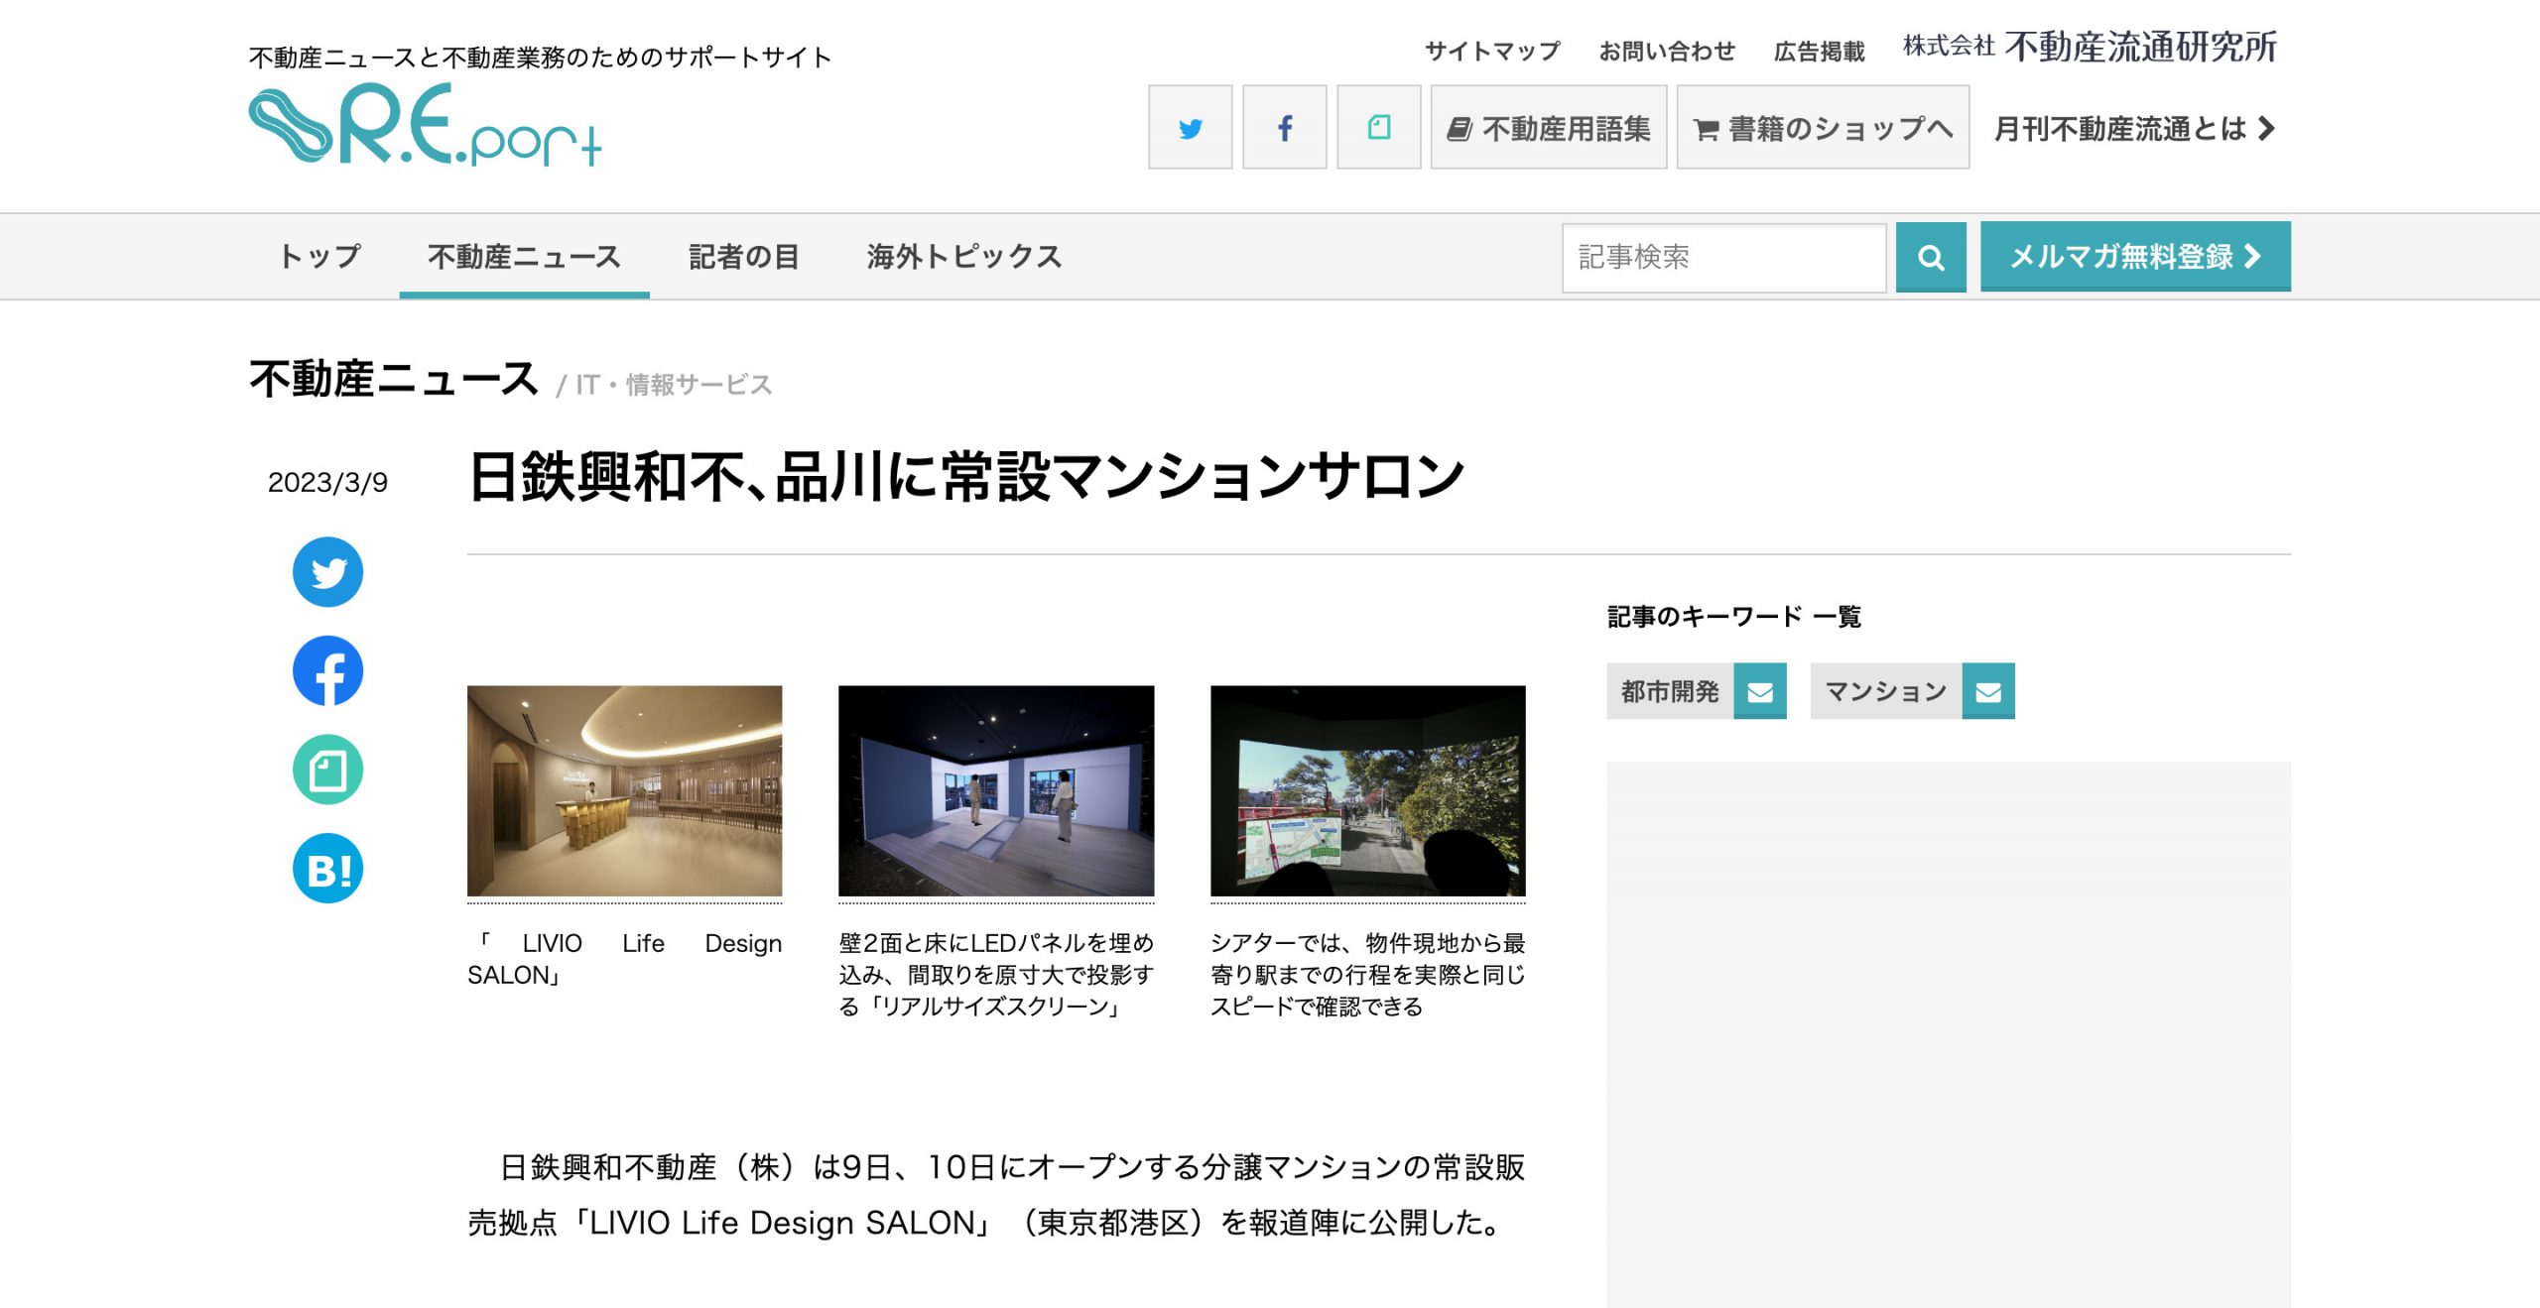The width and height of the screenshot is (2540, 1308).
Task: Focus the 記事検索 search field
Action: [1723, 257]
